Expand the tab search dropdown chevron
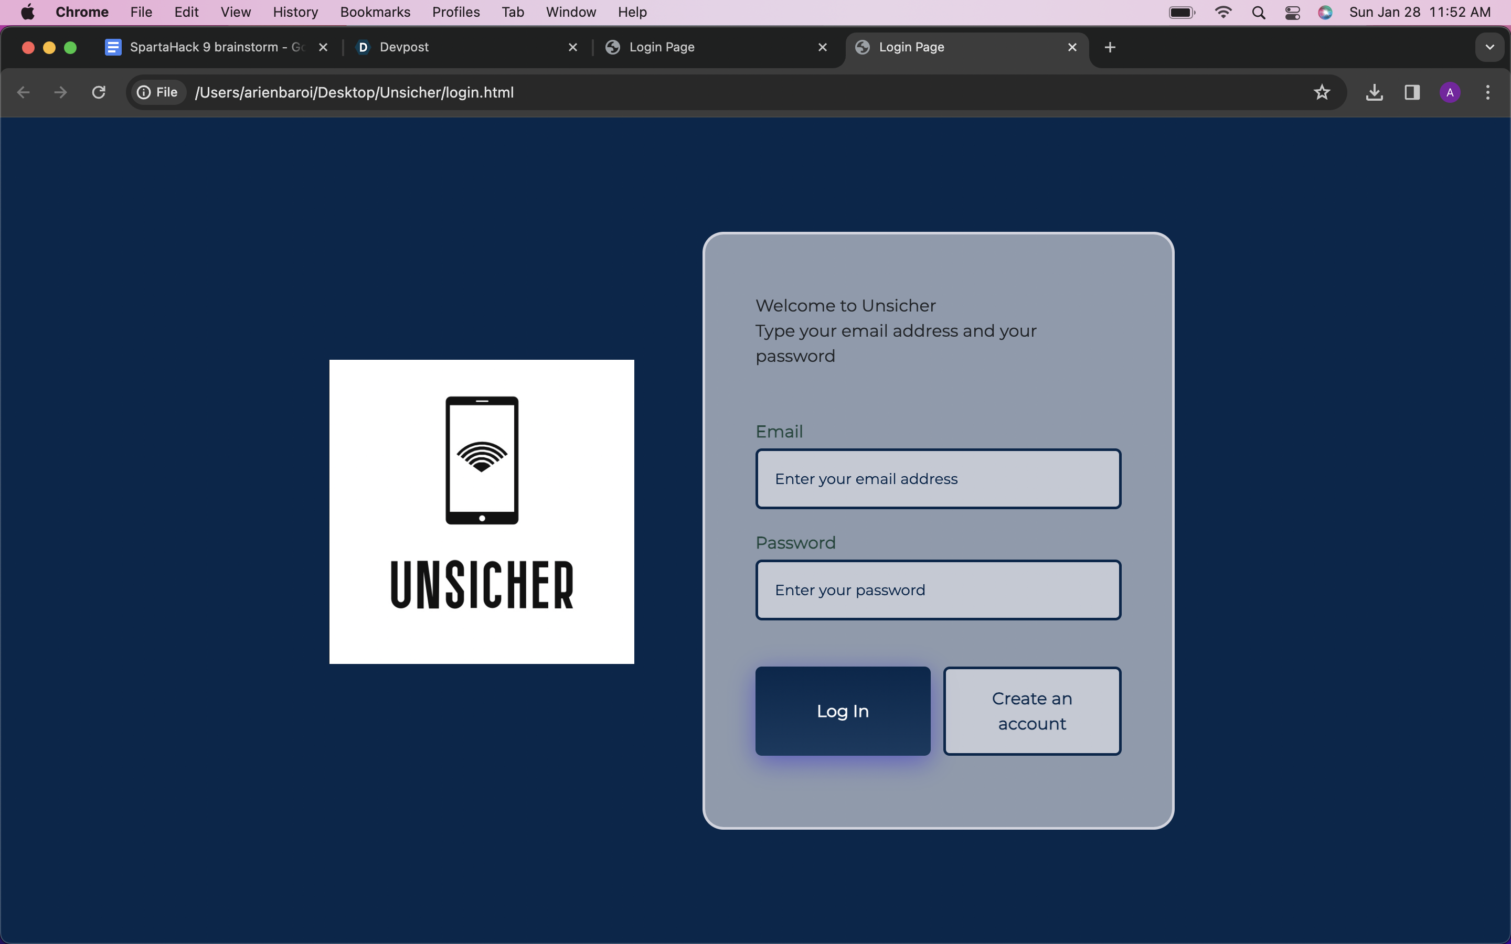 [1489, 47]
